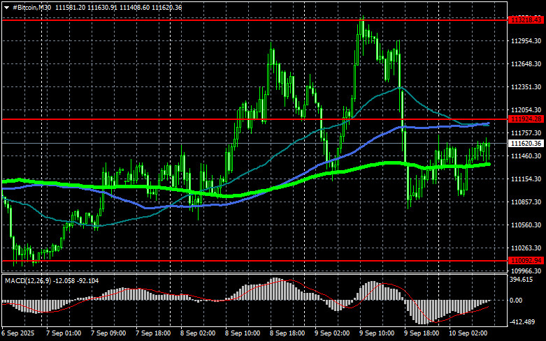Viewport: 546px width, 341px height.
Task: Click the #Bitcoin,M30 chart title text
Action: click(31, 7)
